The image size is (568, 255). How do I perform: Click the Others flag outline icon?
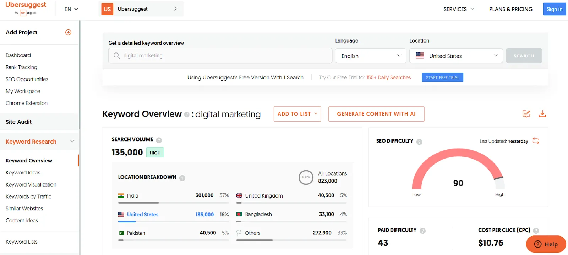tap(239, 233)
